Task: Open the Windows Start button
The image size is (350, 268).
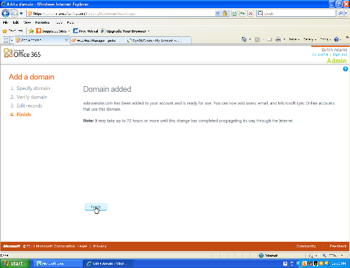Action: coord(15,264)
